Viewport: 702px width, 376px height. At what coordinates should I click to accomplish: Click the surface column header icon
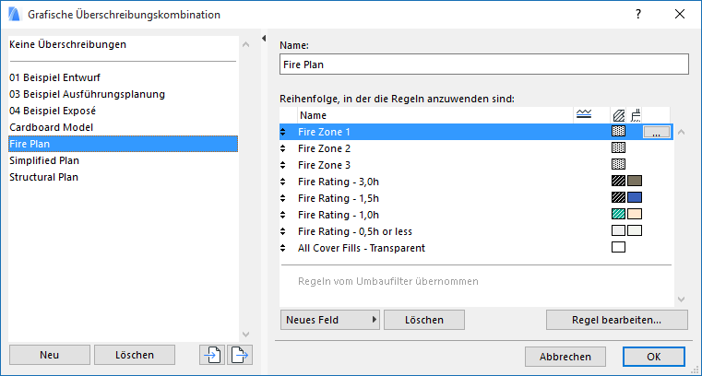tap(635, 115)
